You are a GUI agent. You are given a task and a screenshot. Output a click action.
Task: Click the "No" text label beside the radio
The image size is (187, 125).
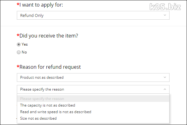(x=24, y=52)
